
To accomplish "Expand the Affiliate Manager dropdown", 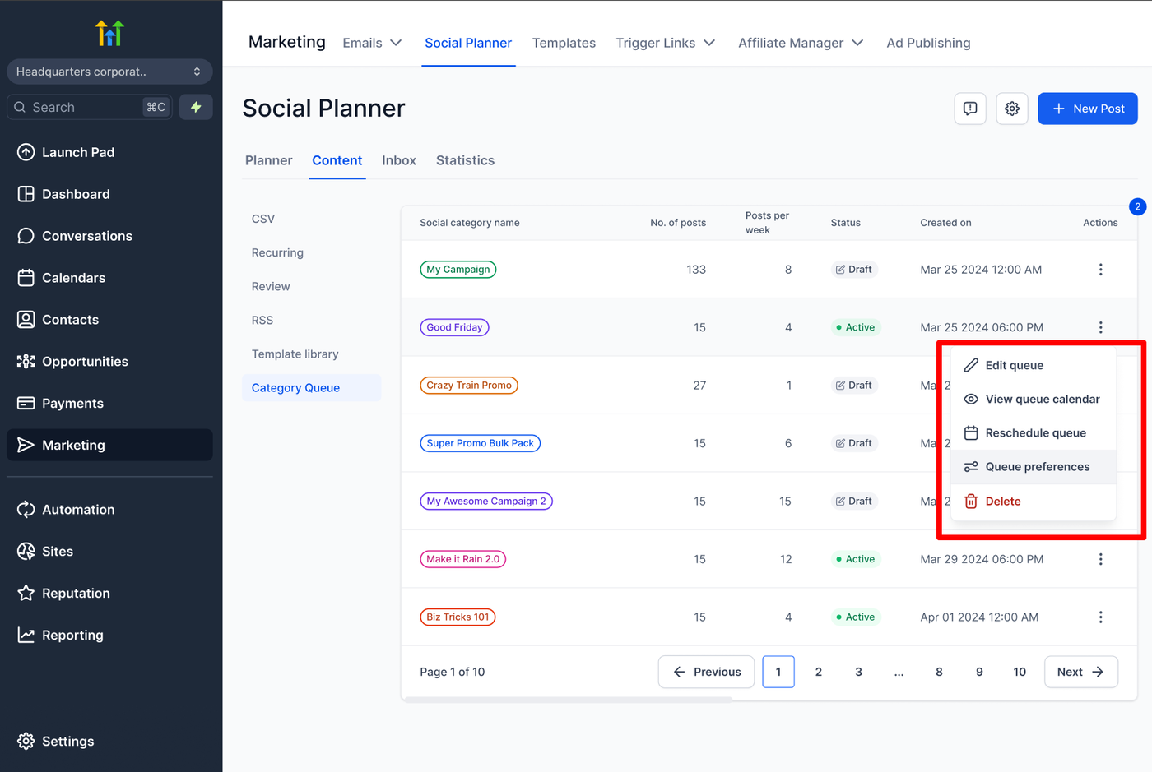I will (800, 43).
